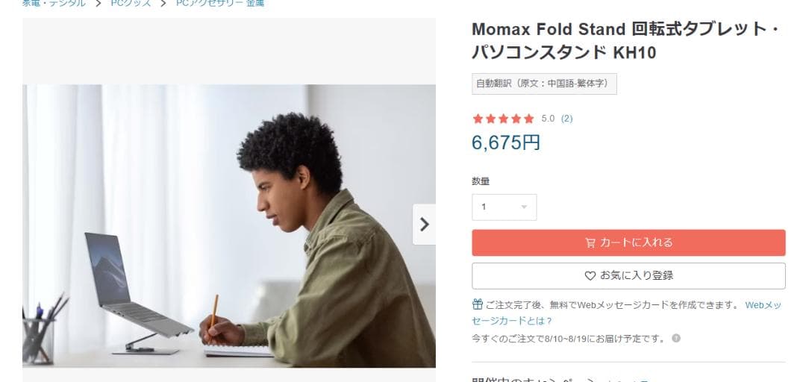Click the gift icon beside the message card text

[x=478, y=304]
